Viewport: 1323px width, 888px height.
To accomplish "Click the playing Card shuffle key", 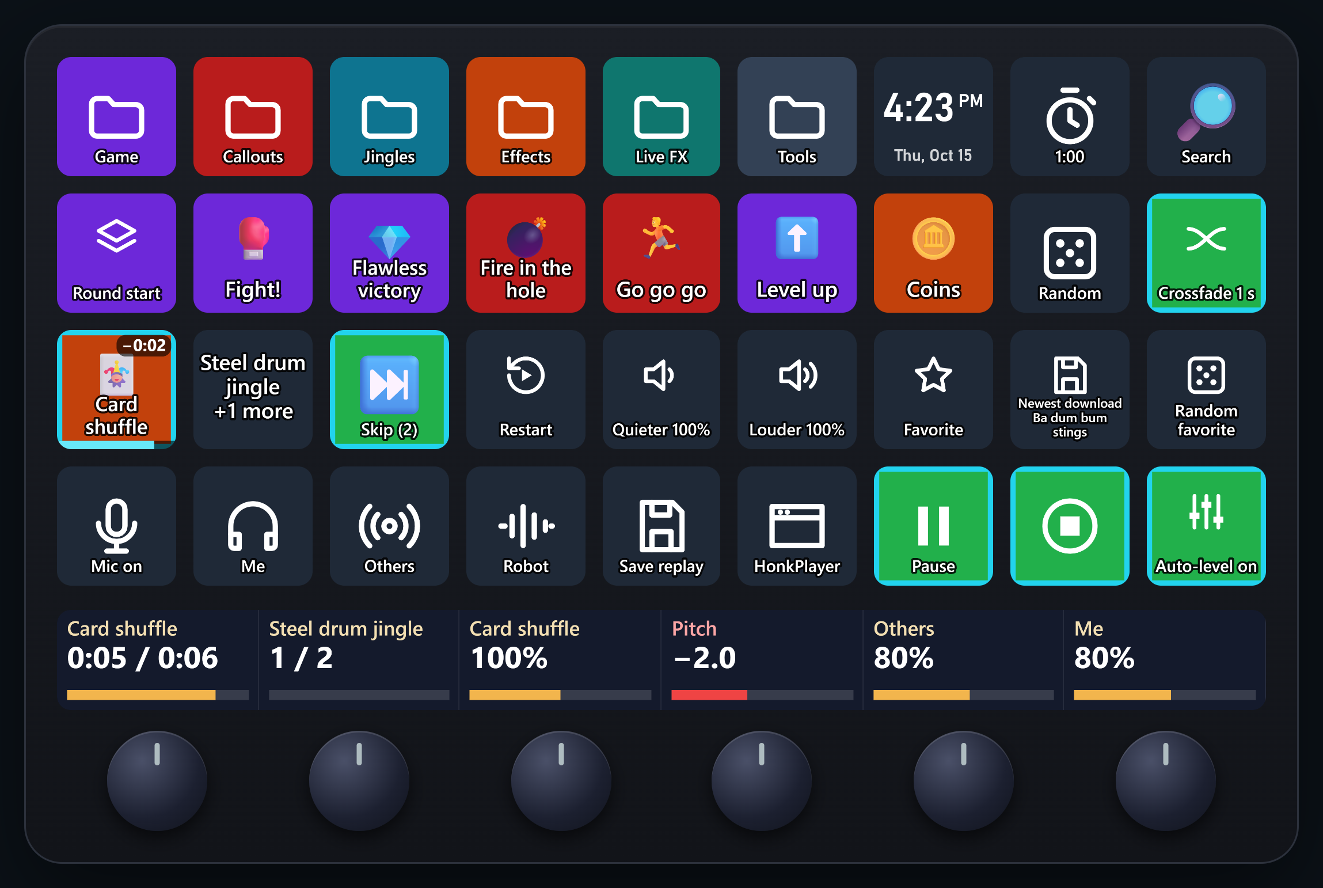I will coord(116,389).
